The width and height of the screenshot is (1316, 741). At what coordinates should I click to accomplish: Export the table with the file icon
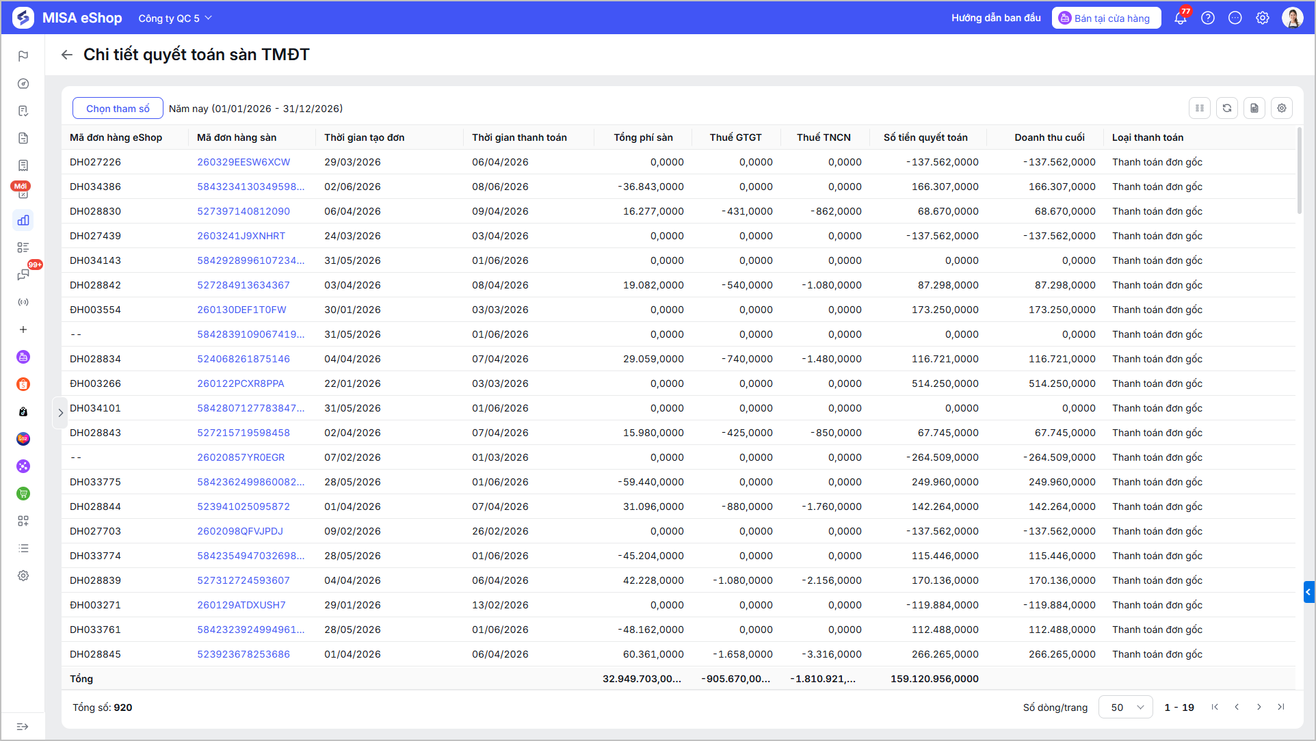pos(1254,108)
